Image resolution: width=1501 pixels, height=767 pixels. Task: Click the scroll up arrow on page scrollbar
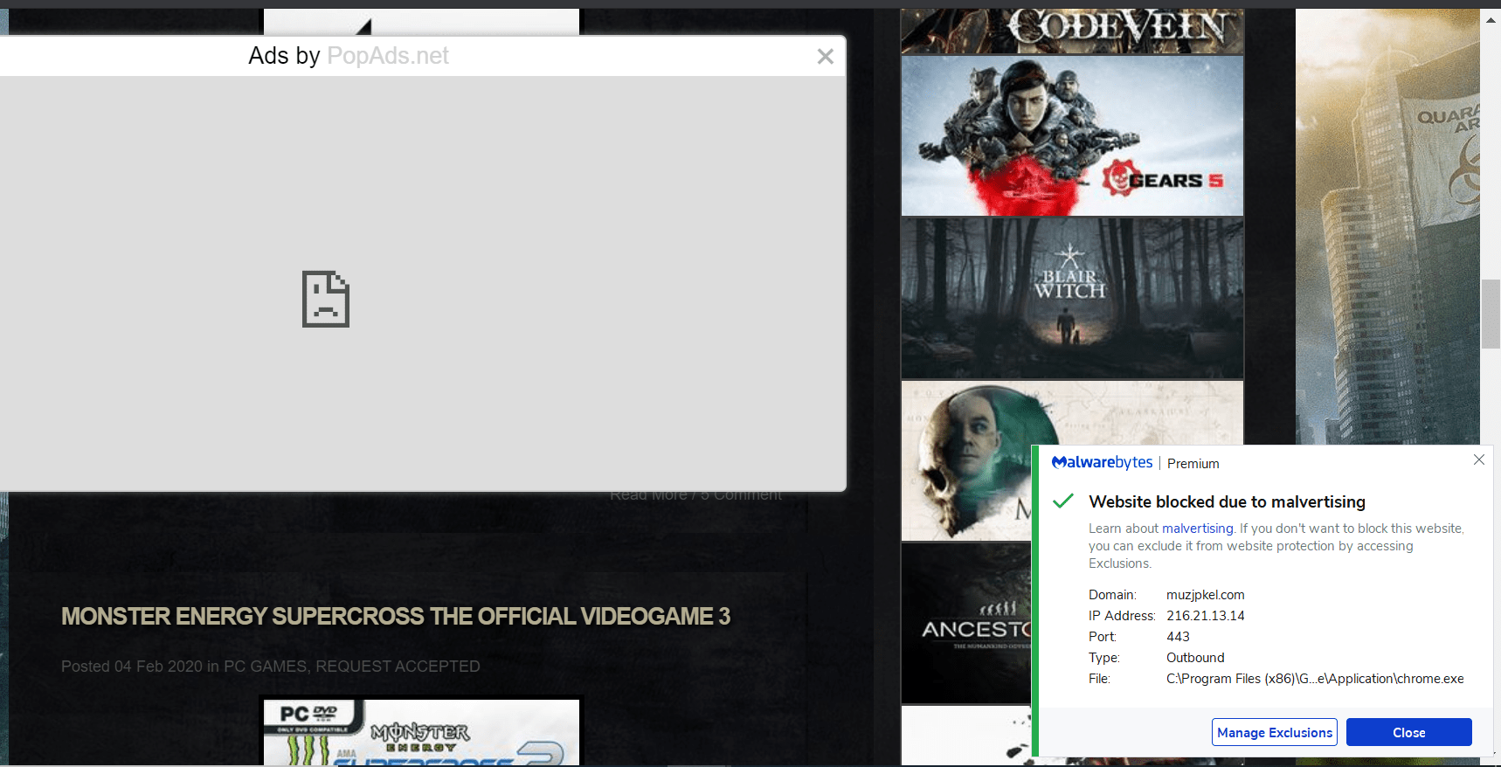tap(1491, 19)
